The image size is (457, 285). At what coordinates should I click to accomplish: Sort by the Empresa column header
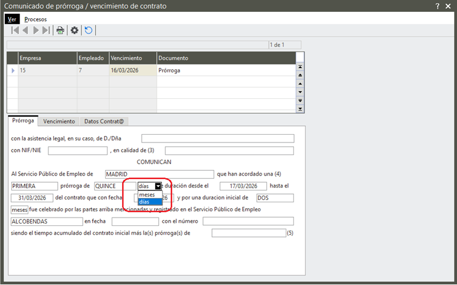(47, 59)
